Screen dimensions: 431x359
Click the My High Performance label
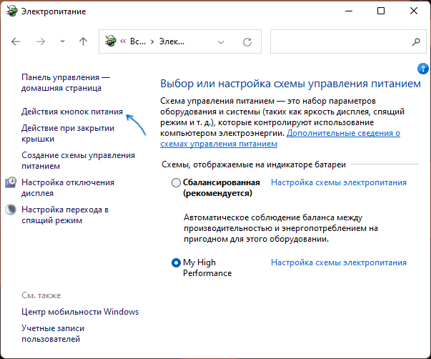207,267
